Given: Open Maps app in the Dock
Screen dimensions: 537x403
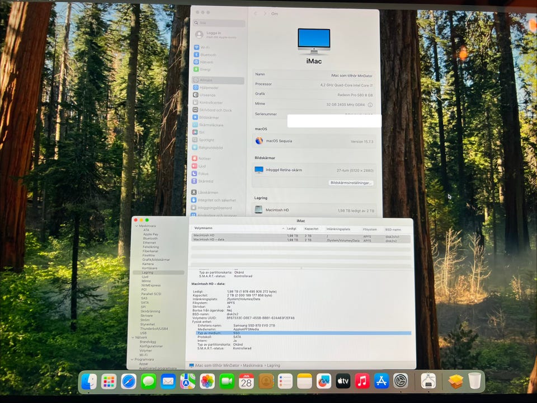Looking at the screenshot, I should click(x=188, y=381).
